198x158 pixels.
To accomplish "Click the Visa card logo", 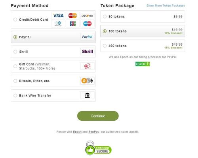I will (x=58, y=15).
